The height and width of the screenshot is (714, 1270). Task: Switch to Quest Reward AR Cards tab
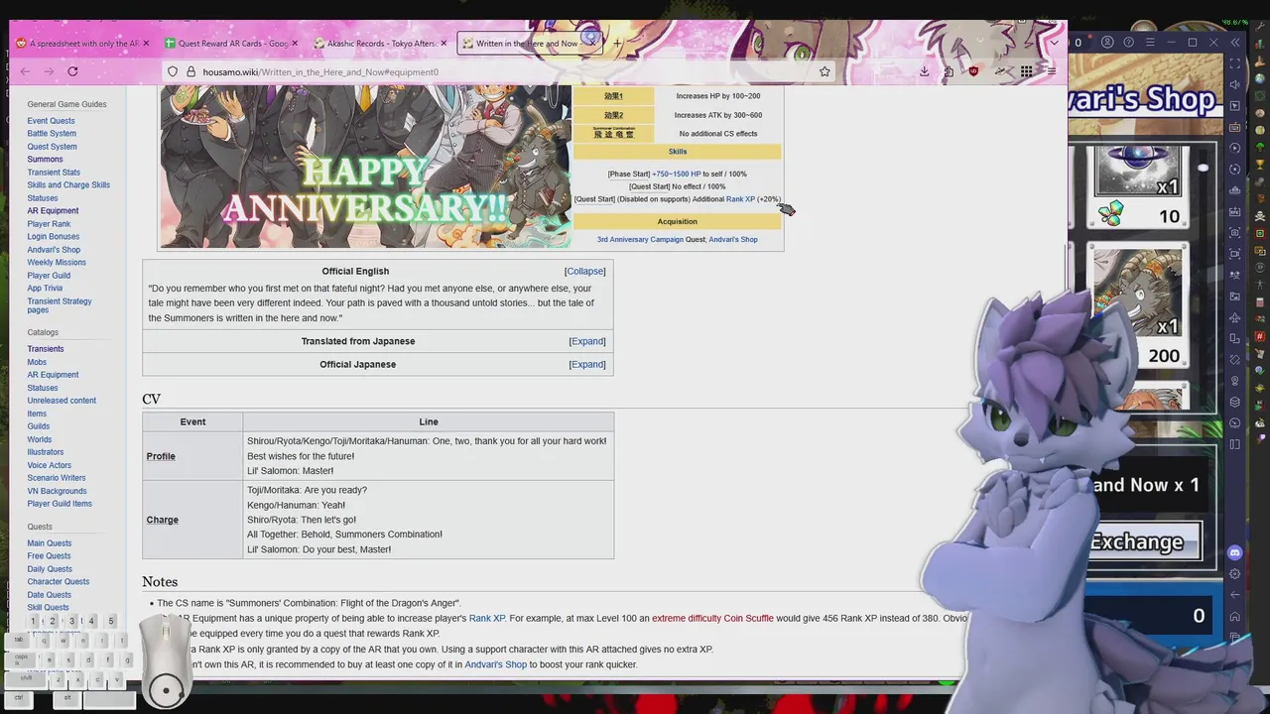click(x=233, y=43)
